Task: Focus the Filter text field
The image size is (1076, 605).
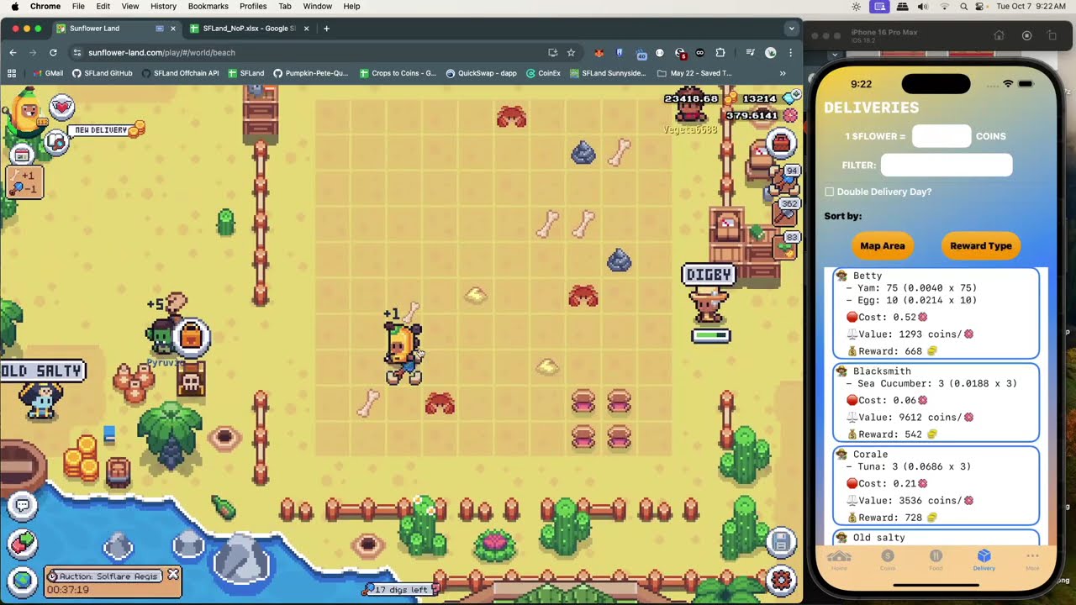Action: [947, 165]
